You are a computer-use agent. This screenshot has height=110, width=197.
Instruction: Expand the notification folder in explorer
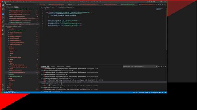coord(12,80)
